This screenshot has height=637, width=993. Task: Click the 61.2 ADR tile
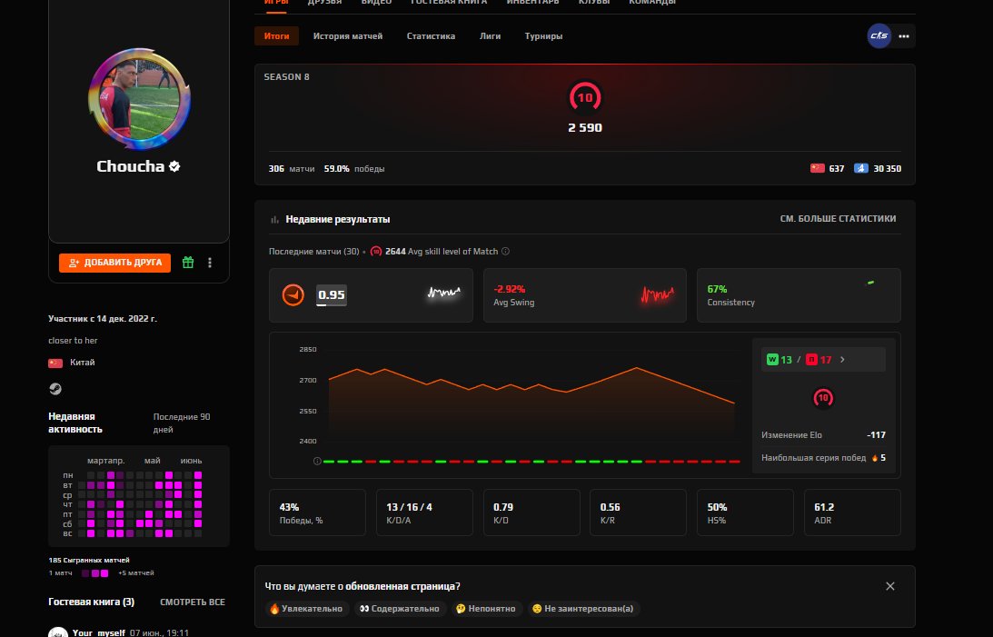[852, 513]
